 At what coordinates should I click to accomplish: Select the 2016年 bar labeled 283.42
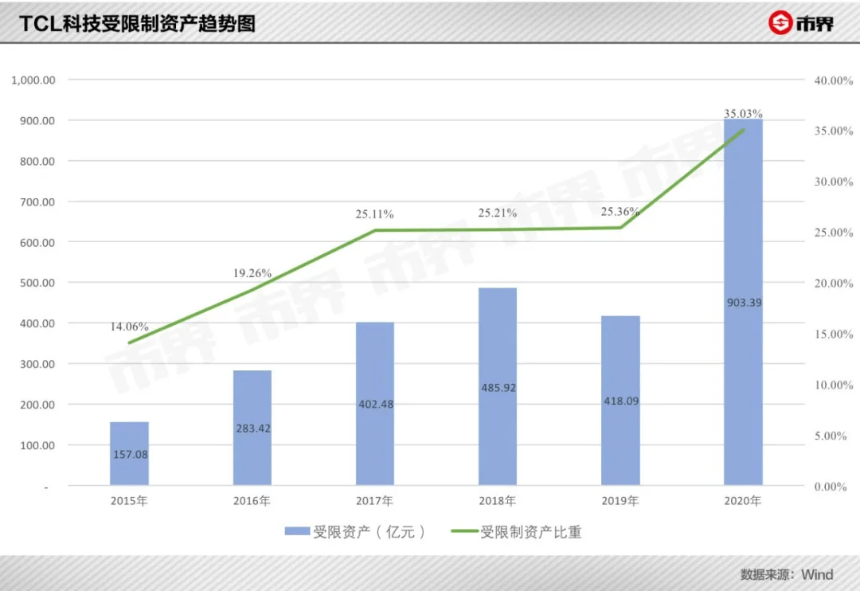(252, 428)
